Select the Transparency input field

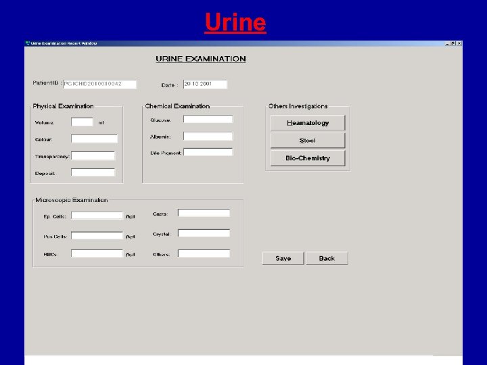[x=93, y=156]
